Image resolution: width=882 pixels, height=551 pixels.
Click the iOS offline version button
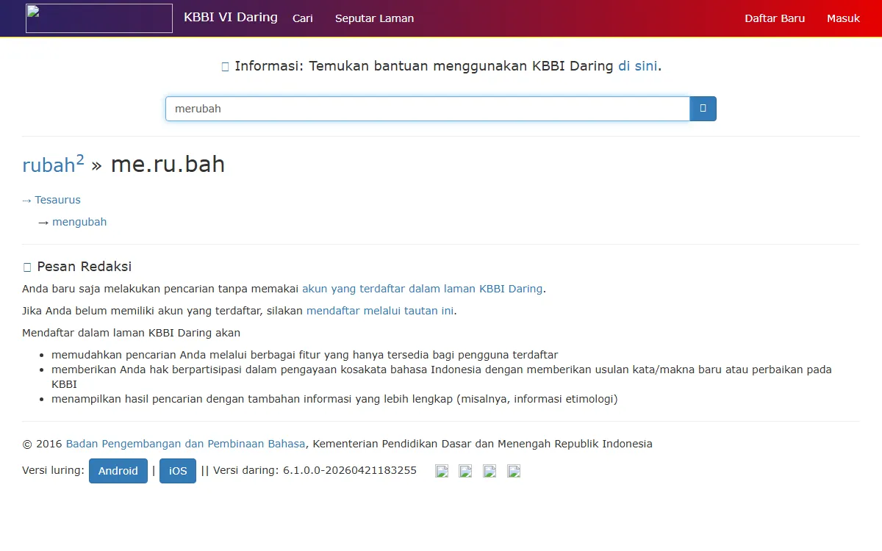tap(178, 471)
